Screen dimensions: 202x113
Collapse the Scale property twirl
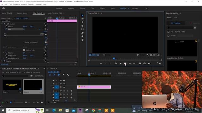[3, 29]
